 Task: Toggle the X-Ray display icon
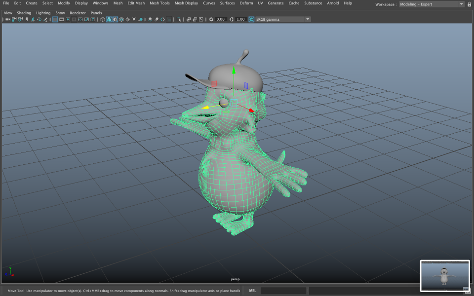189,19
